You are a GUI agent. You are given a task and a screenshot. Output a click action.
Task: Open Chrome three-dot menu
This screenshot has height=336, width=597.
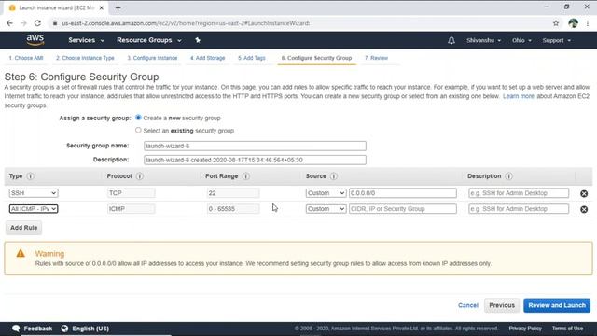(588, 23)
